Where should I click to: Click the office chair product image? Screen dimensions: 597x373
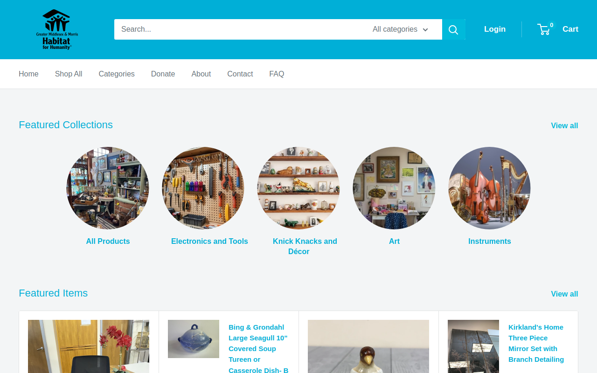point(89,346)
